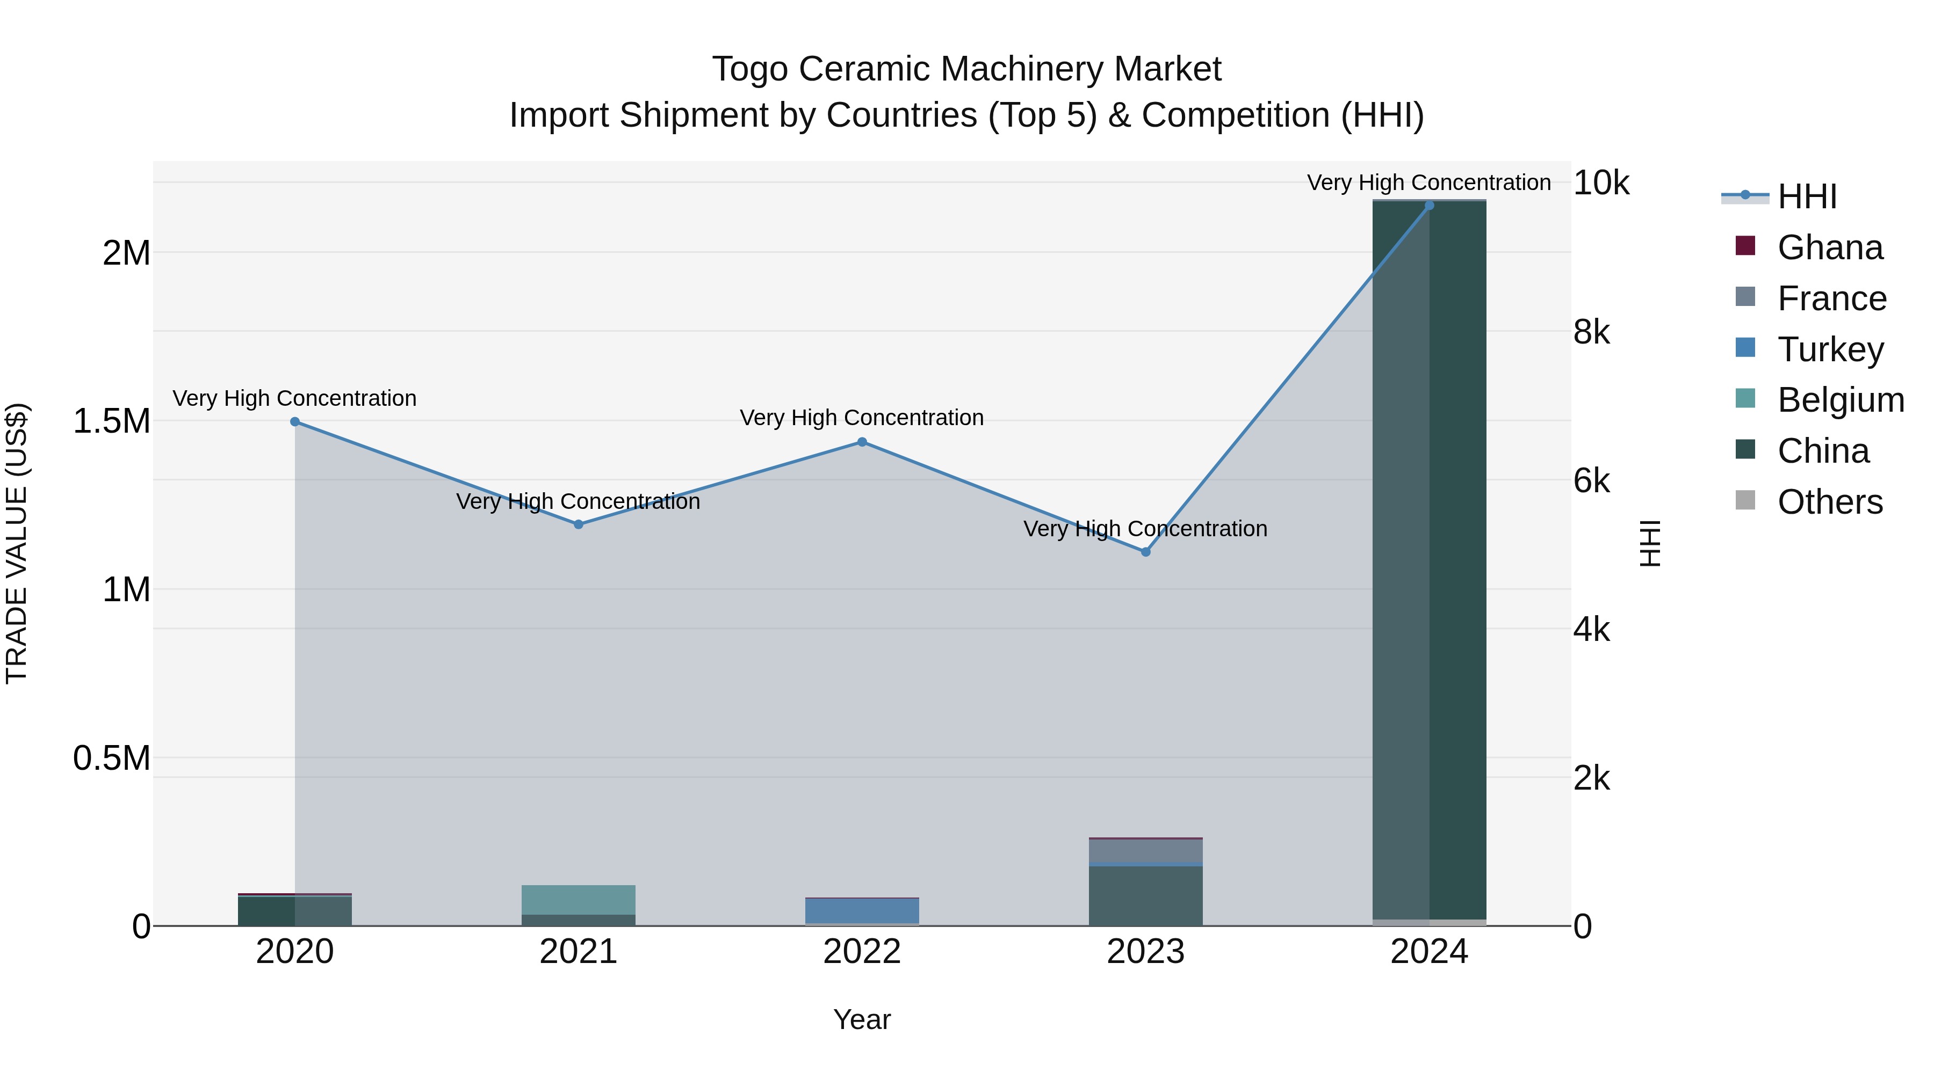Click the 2M left axis tick label
The image size is (1934, 1087).
tap(126, 253)
